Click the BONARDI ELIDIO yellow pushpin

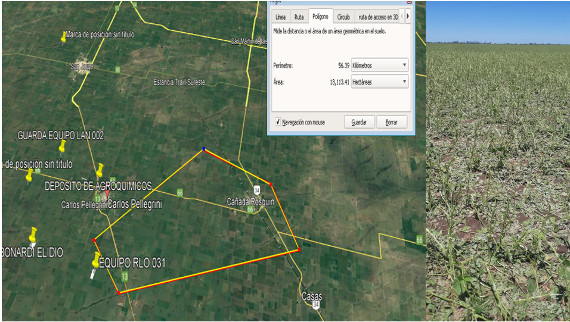tap(33, 234)
